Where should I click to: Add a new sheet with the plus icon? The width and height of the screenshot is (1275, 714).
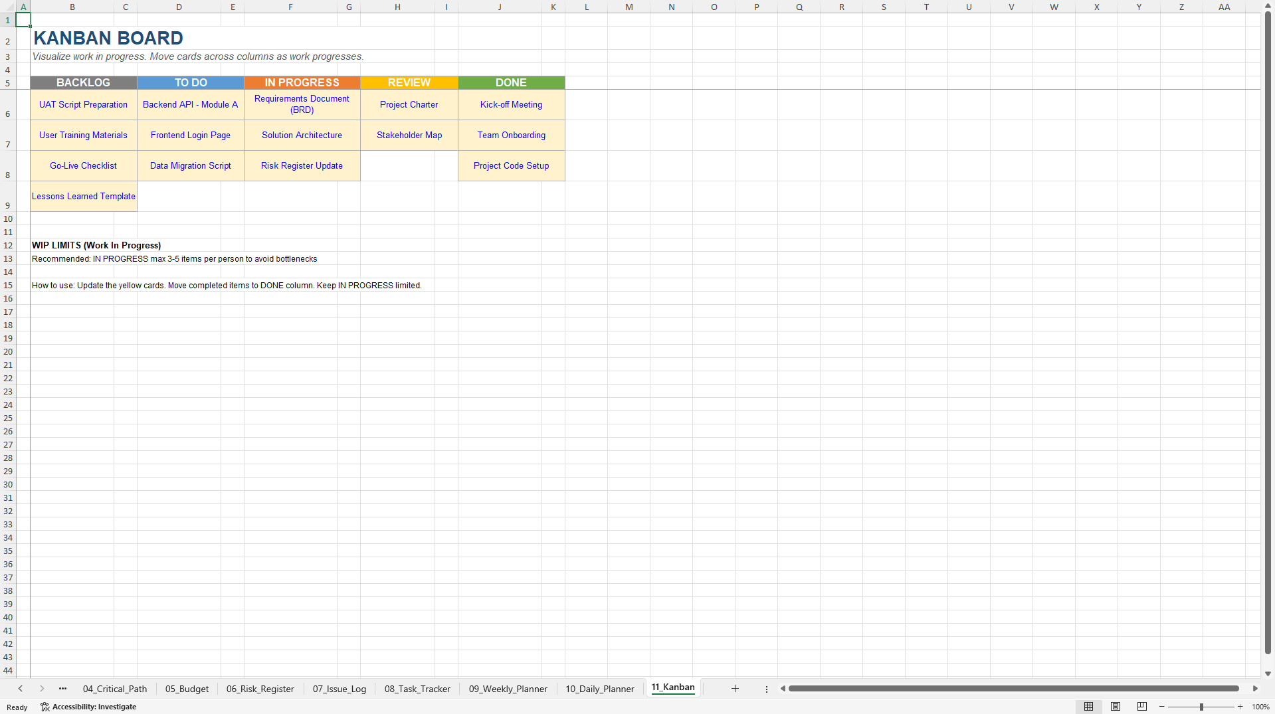[735, 689]
